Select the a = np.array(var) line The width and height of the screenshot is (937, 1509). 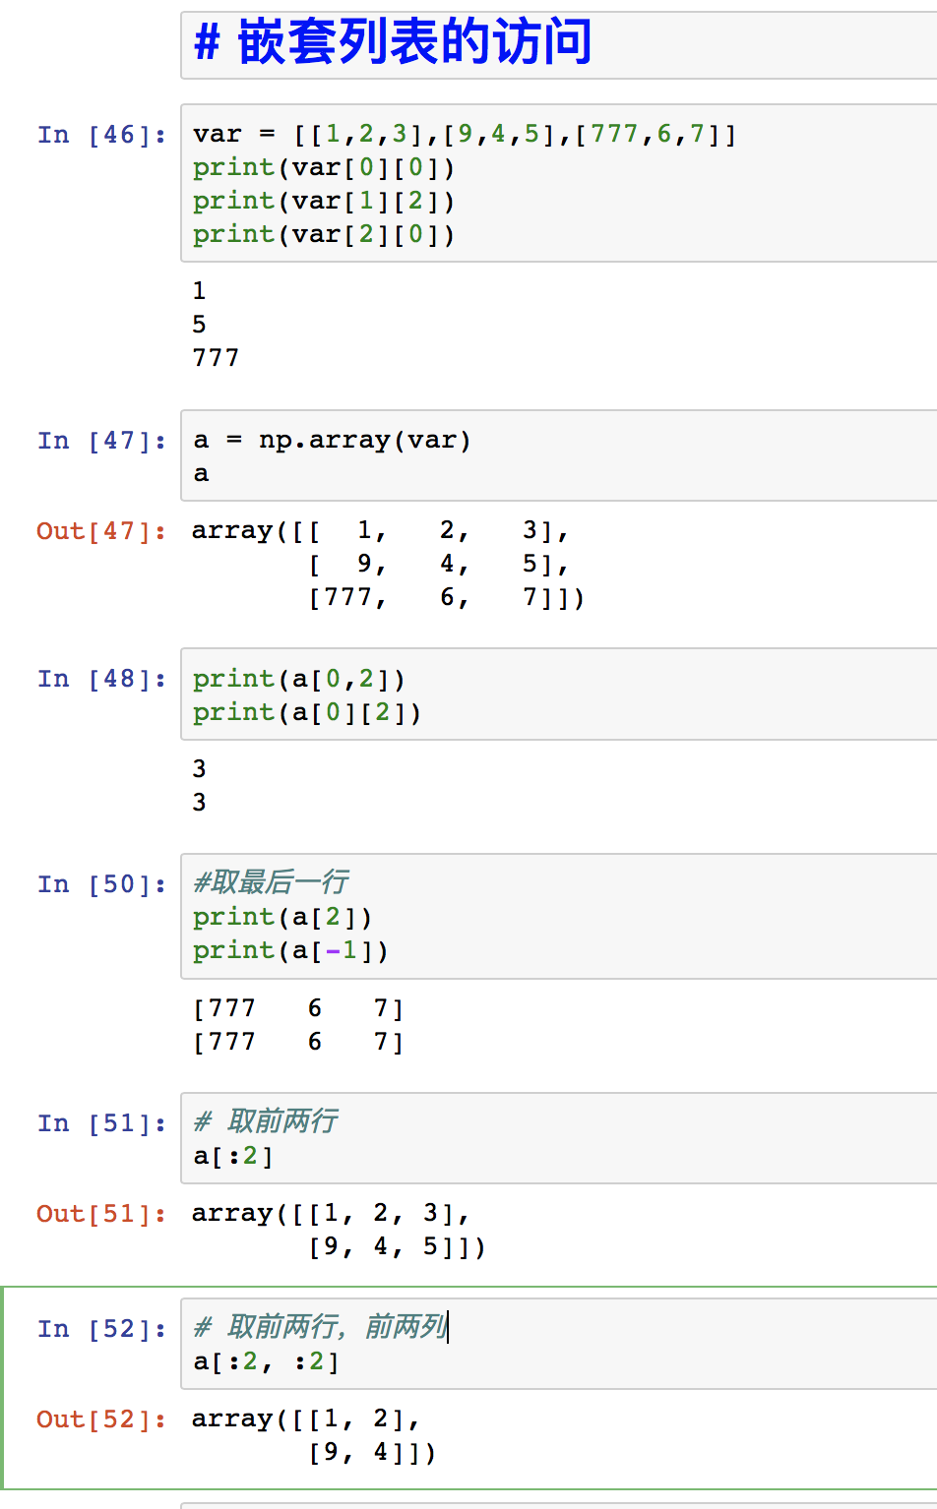[x=332, y=440]
